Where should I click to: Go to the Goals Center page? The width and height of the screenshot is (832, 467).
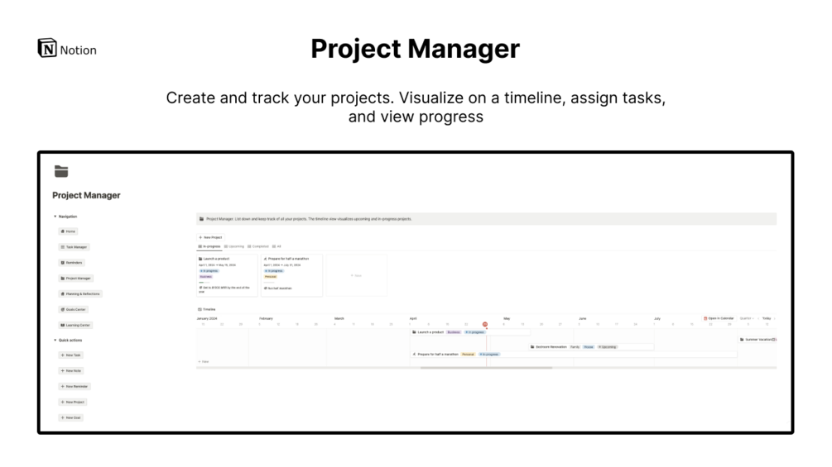click(x=74, y=309)
